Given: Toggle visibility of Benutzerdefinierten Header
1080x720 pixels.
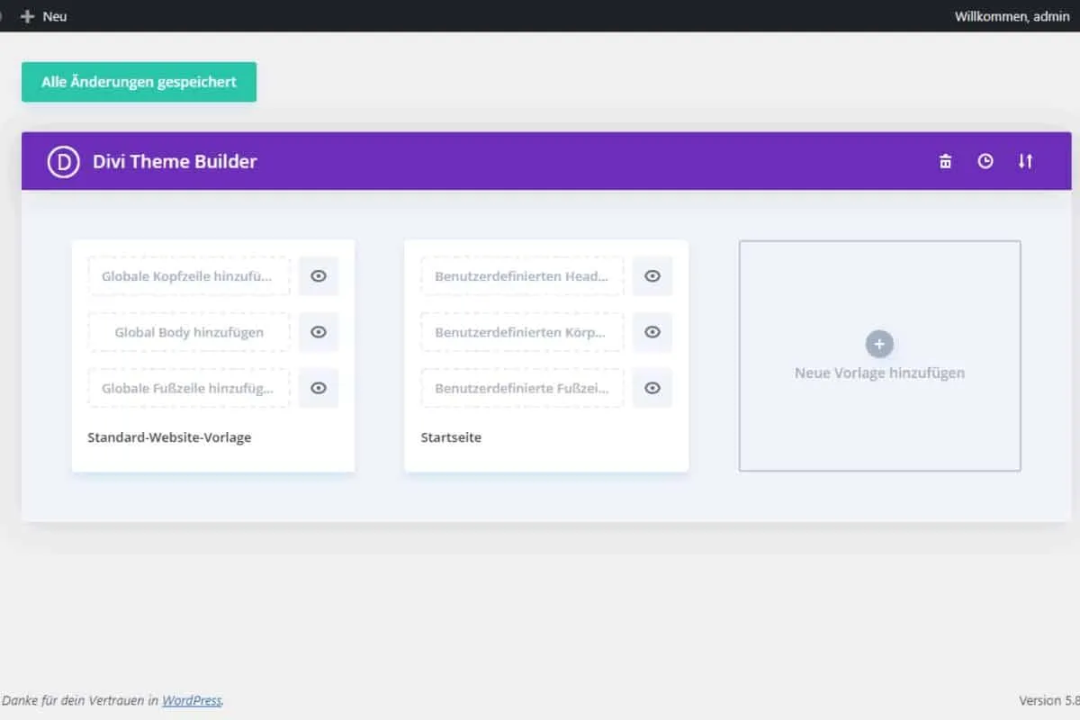Looking at the screenshot, I should pos(652,276).
